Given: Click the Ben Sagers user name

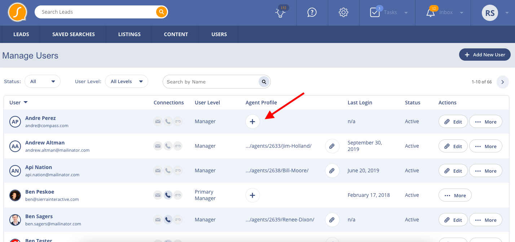Looking at the screenshot, I should [39, 216].
